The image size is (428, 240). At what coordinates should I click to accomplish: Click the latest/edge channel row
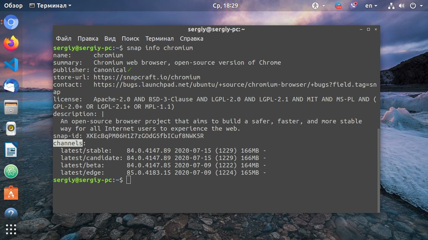163,173
